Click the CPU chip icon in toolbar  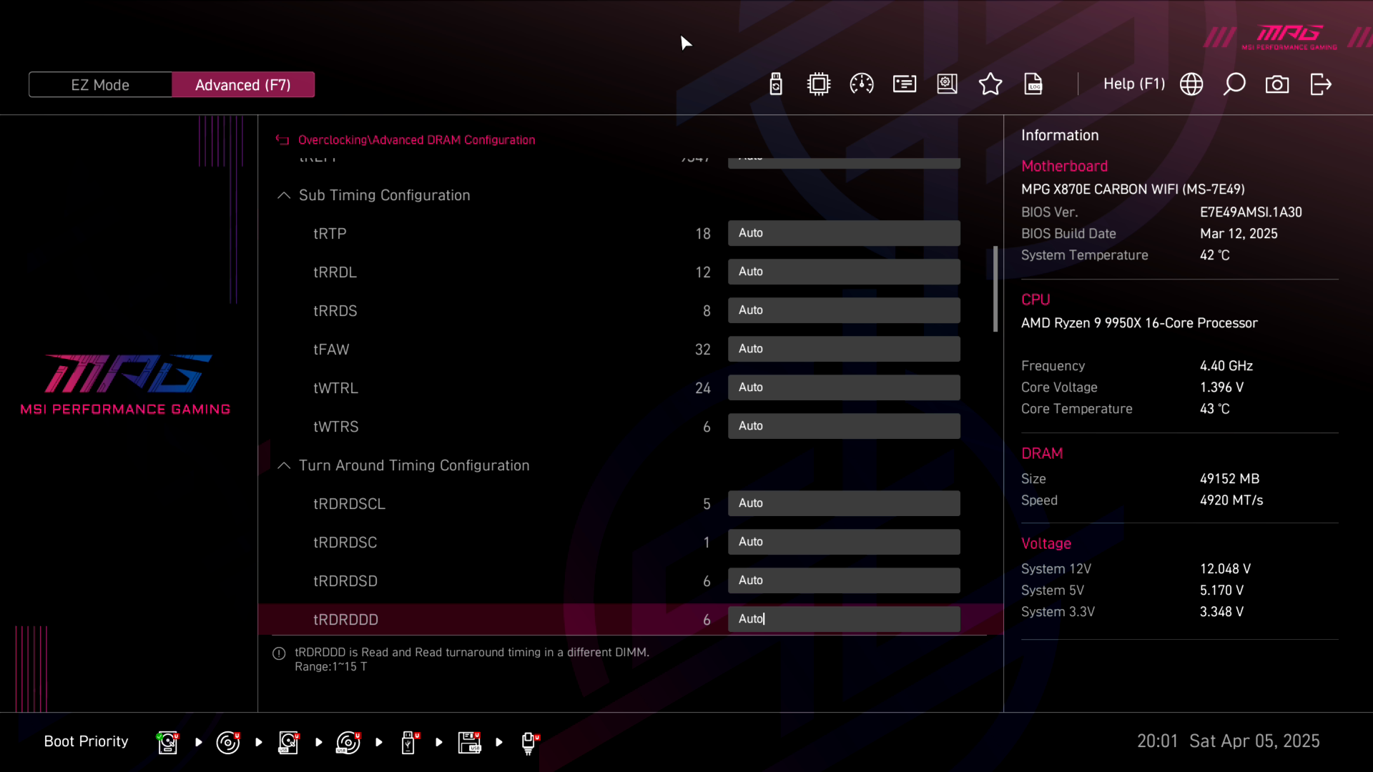point(819,84)
